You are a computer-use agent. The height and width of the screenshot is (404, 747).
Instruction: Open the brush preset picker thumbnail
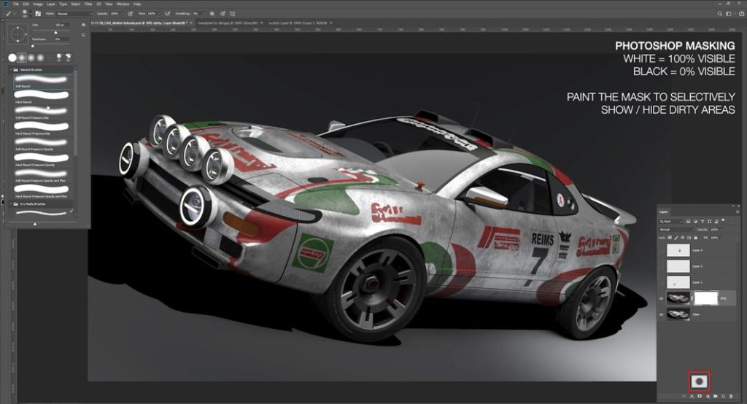point(25,13)
